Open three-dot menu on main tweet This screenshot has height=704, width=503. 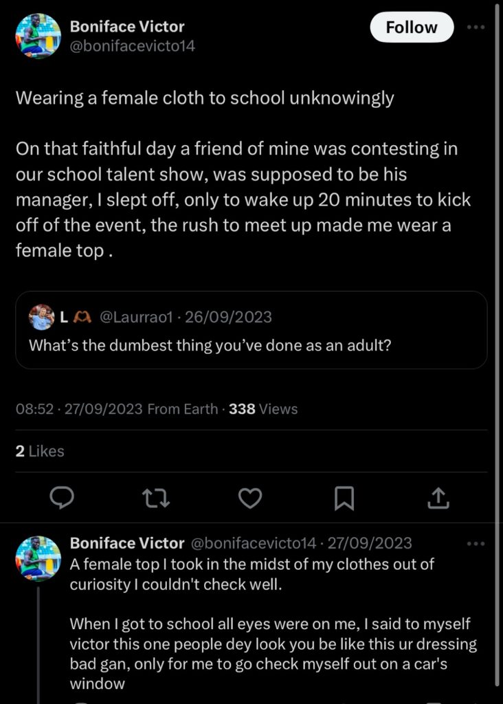[476, 27]
